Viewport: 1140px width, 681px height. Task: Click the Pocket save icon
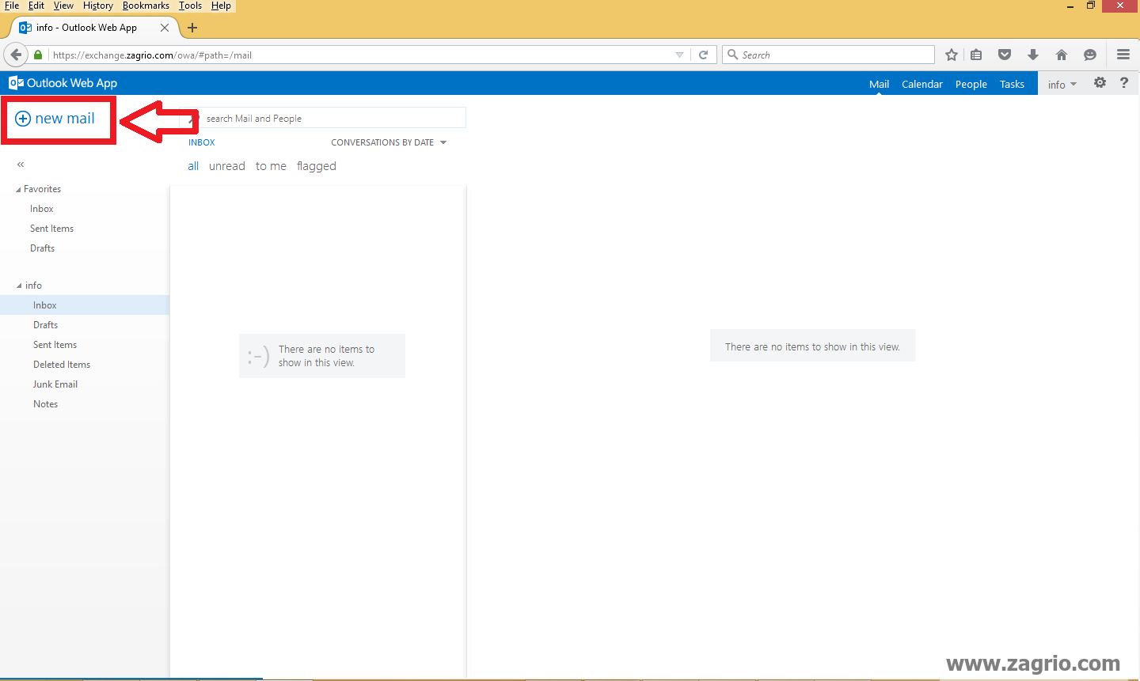tap(1005, 55)
